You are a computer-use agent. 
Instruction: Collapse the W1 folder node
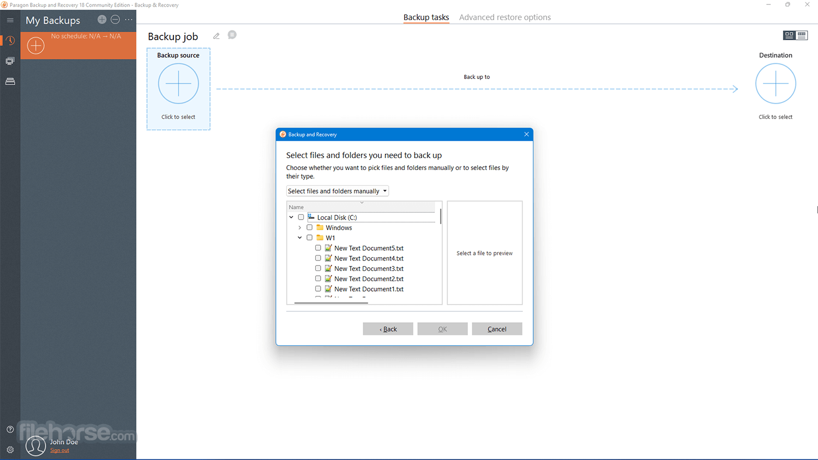click(x=299, y=238)
